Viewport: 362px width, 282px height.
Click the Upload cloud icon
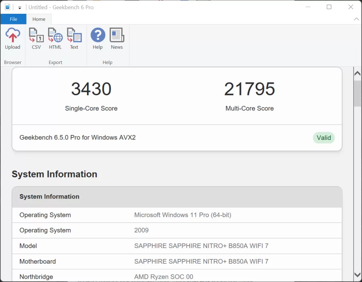(13, 35)
